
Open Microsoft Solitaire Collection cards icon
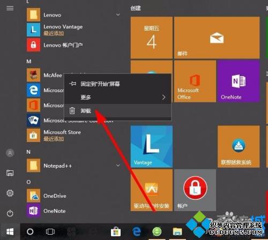pyautogui.click(x=33, y=120)
